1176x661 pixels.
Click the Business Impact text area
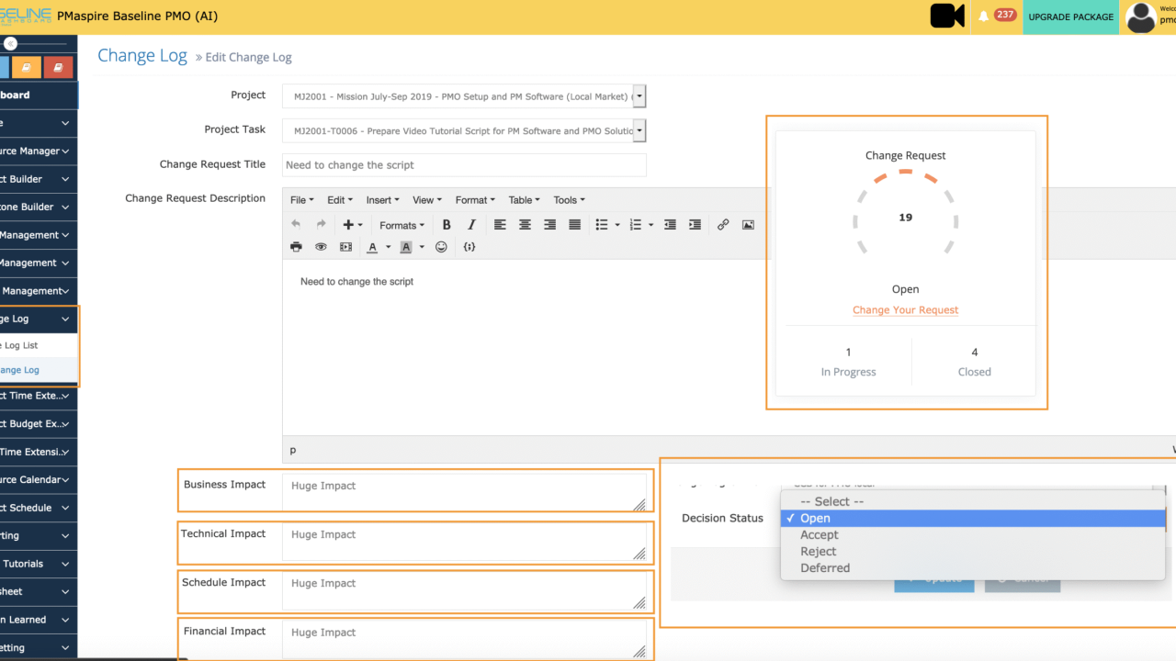tap(464, 492)
